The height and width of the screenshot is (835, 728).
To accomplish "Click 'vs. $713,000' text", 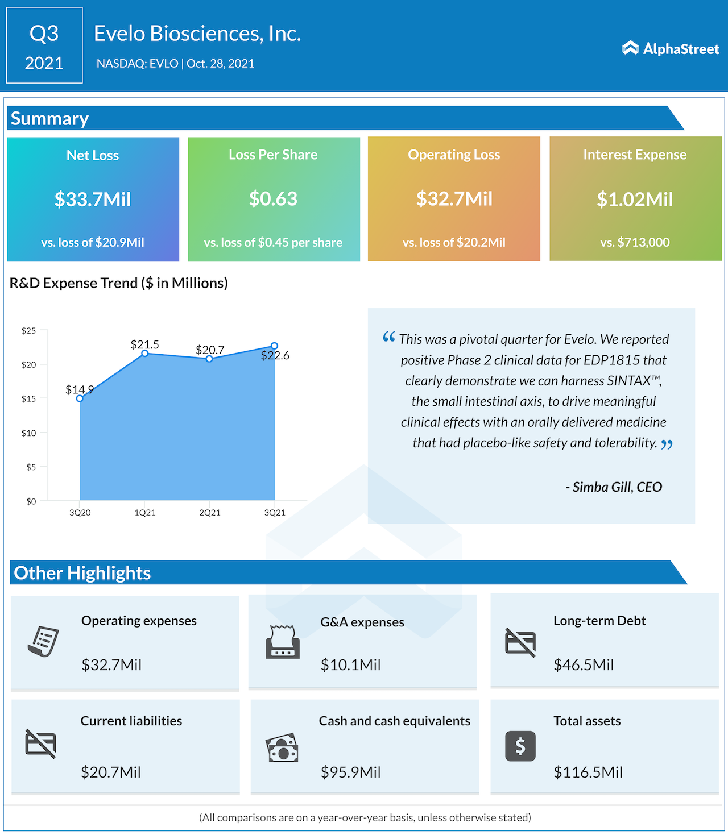I will click(x=635, y=242).
